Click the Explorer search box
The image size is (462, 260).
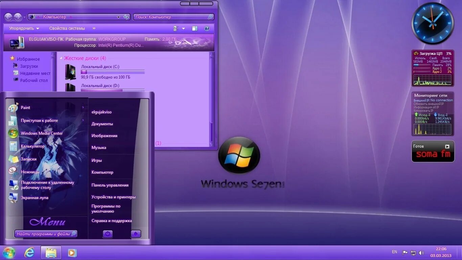(174, 17)
